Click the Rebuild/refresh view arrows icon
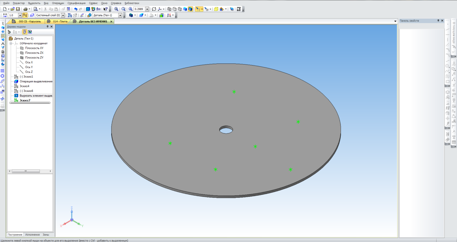Screen dimensions: 457x242 point(154,9)
